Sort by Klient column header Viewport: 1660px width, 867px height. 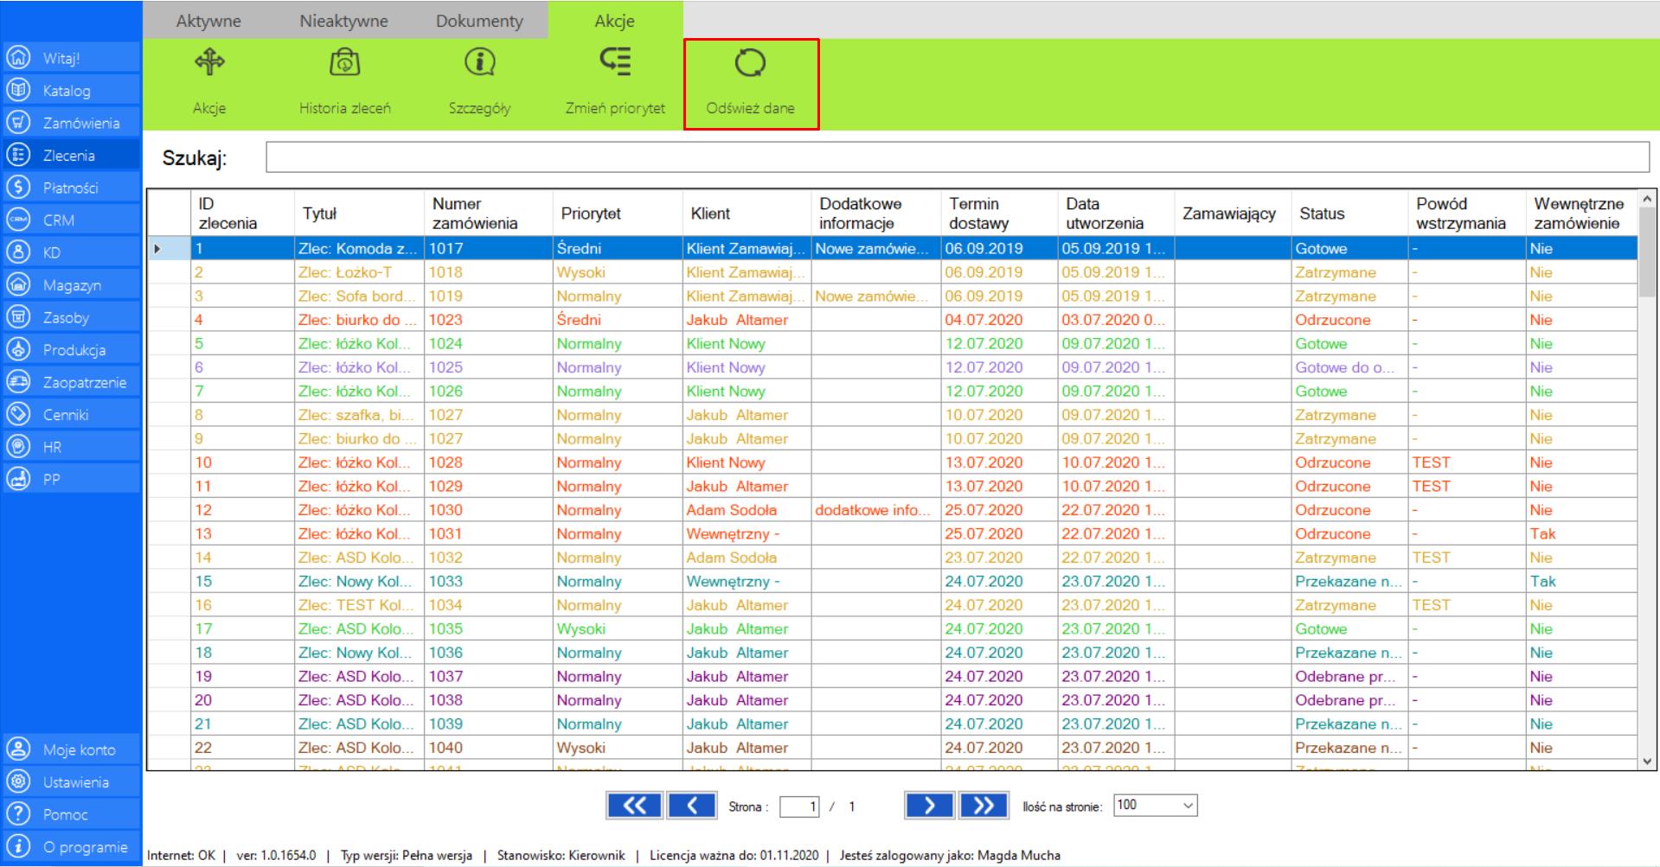(x=747, y=214)
